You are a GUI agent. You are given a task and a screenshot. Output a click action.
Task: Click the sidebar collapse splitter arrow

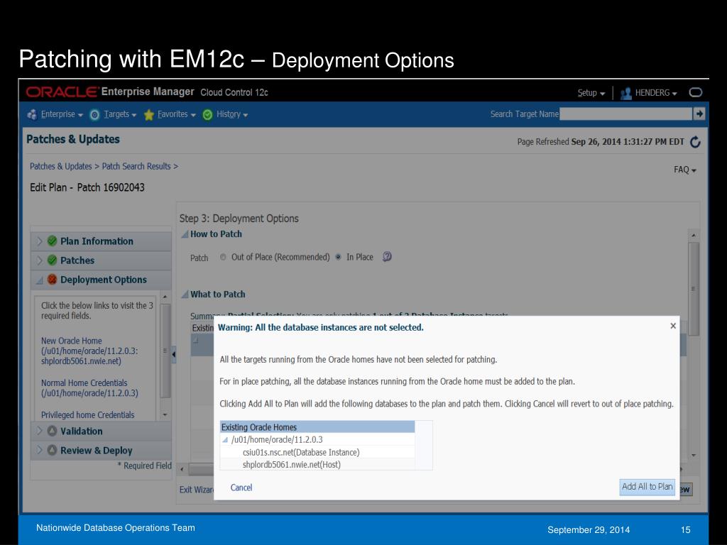pos(174,355)
